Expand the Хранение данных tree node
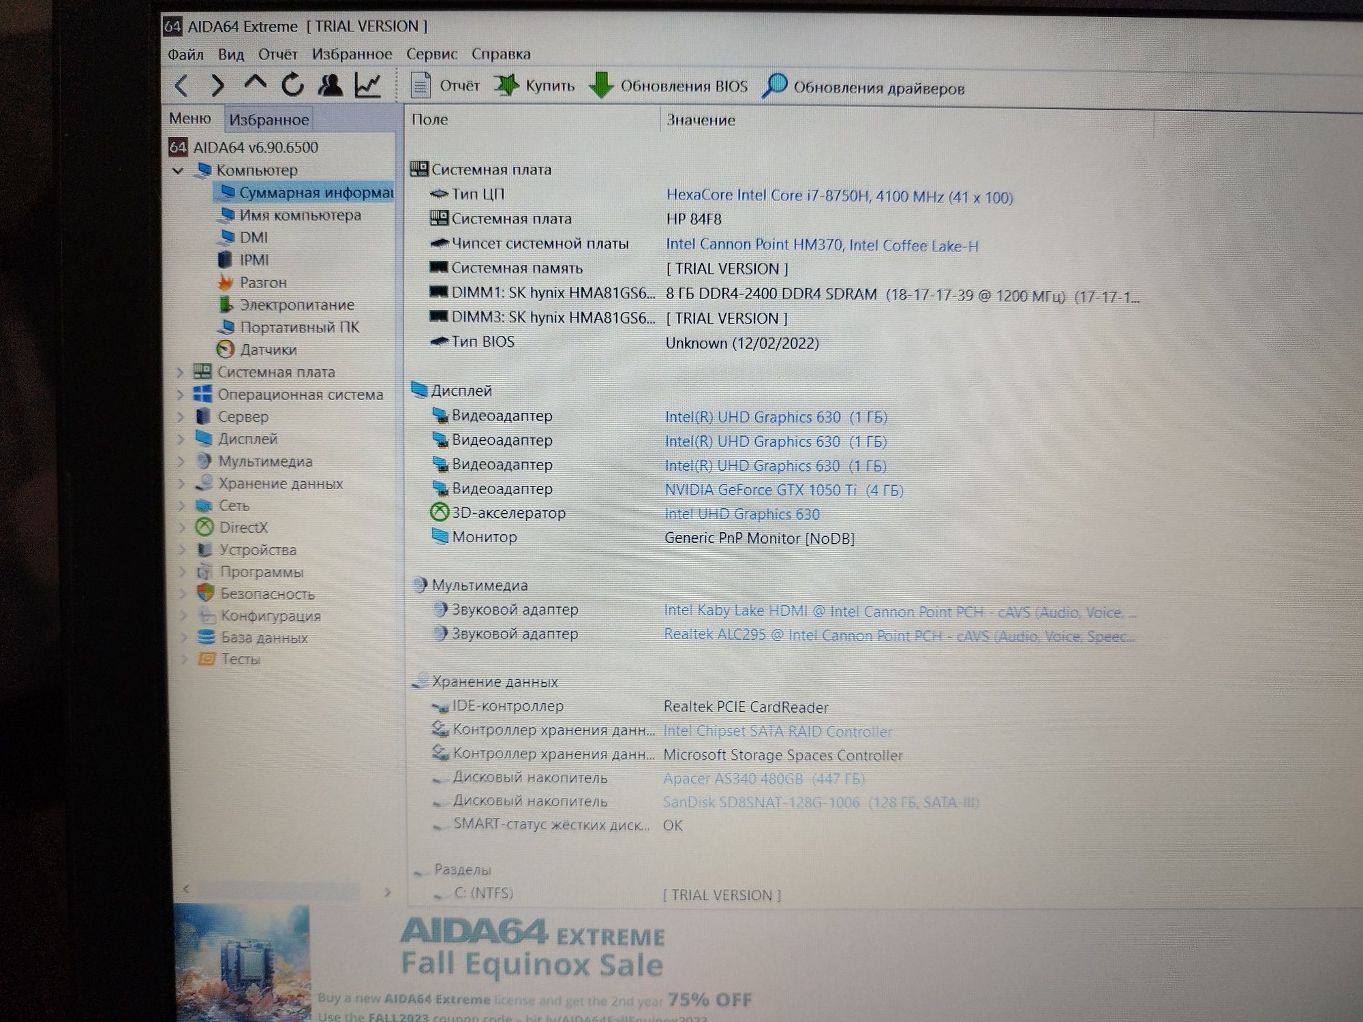The width and height of the screenshot is (1363, 1022). pos(181,484)
